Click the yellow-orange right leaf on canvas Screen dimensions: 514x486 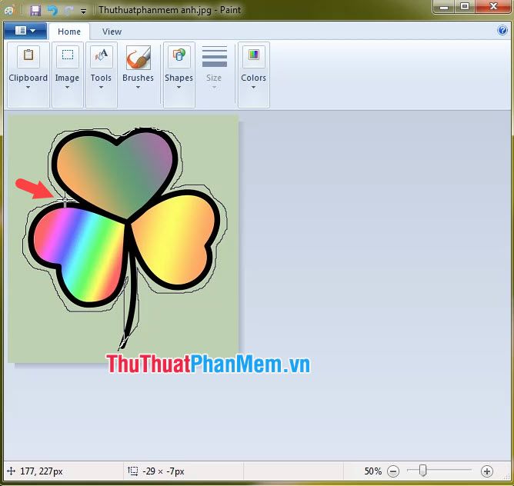coord(177,241)
